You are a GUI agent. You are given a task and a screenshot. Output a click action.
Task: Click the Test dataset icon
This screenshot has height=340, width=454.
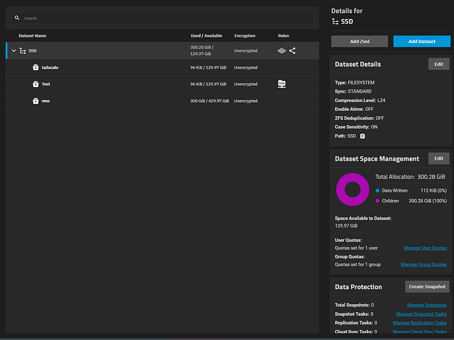tap(35, 84)
